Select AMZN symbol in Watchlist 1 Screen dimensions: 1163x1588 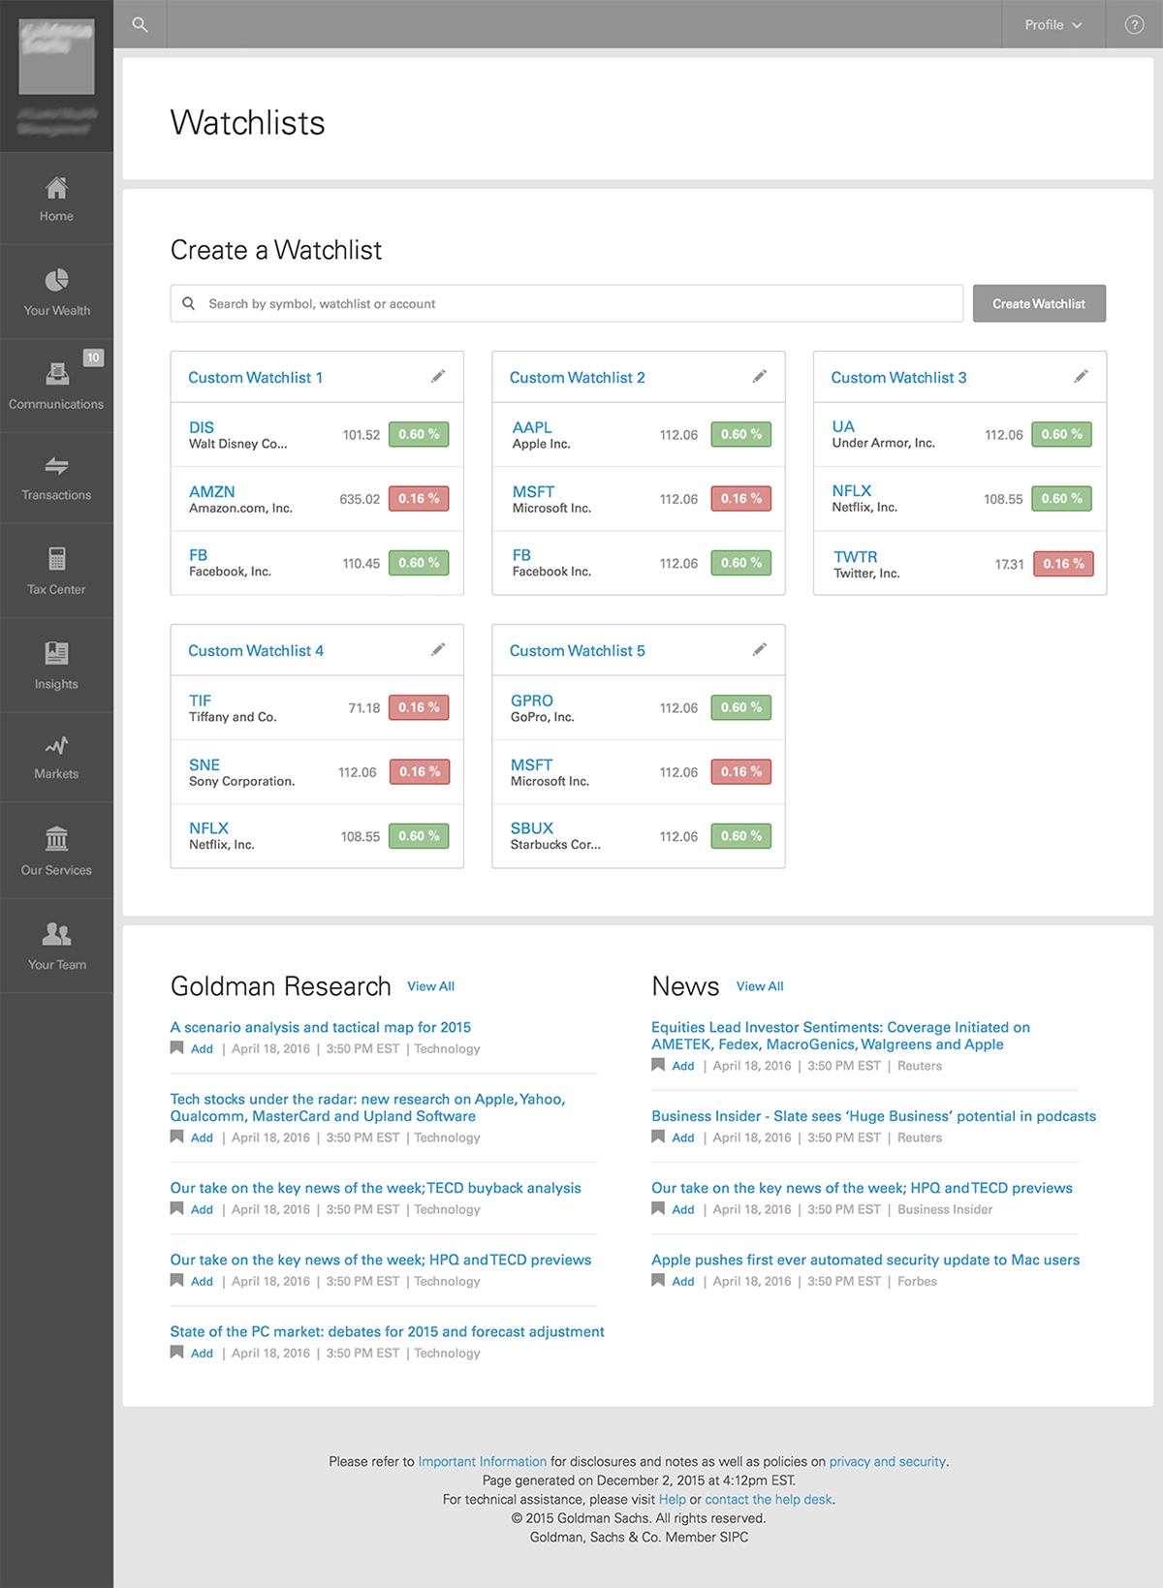tap(211, 491)
